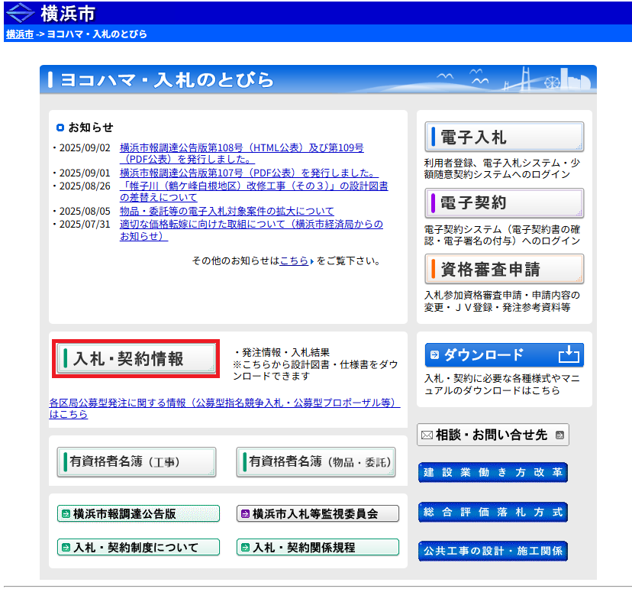Click the 横浜市 site title text
Image resolution: width=632 pixels, height=592 pixels.
(x=68, y=13)
